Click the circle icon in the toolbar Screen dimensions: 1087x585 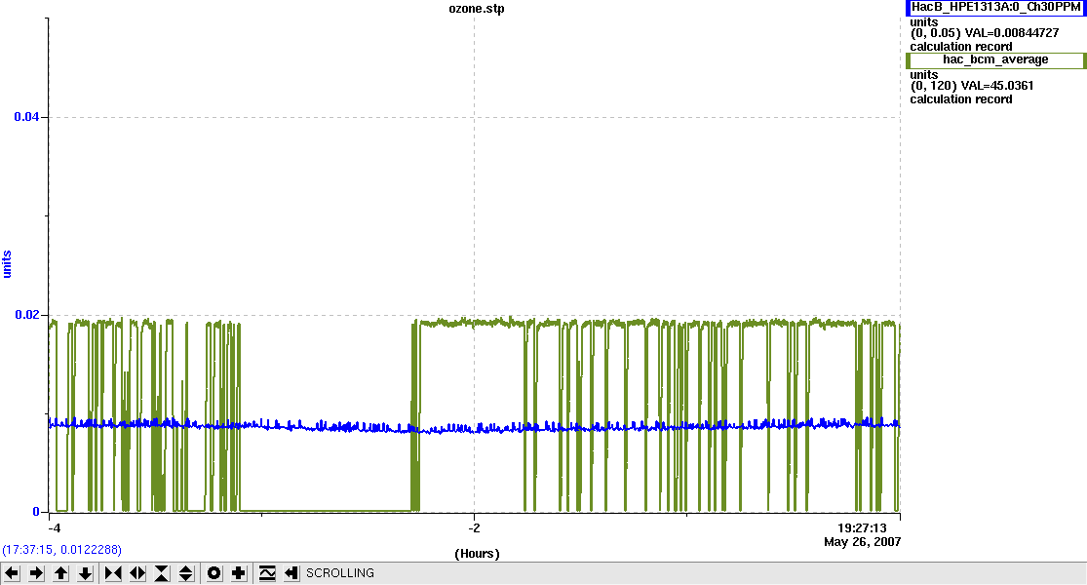coord(214,573)
